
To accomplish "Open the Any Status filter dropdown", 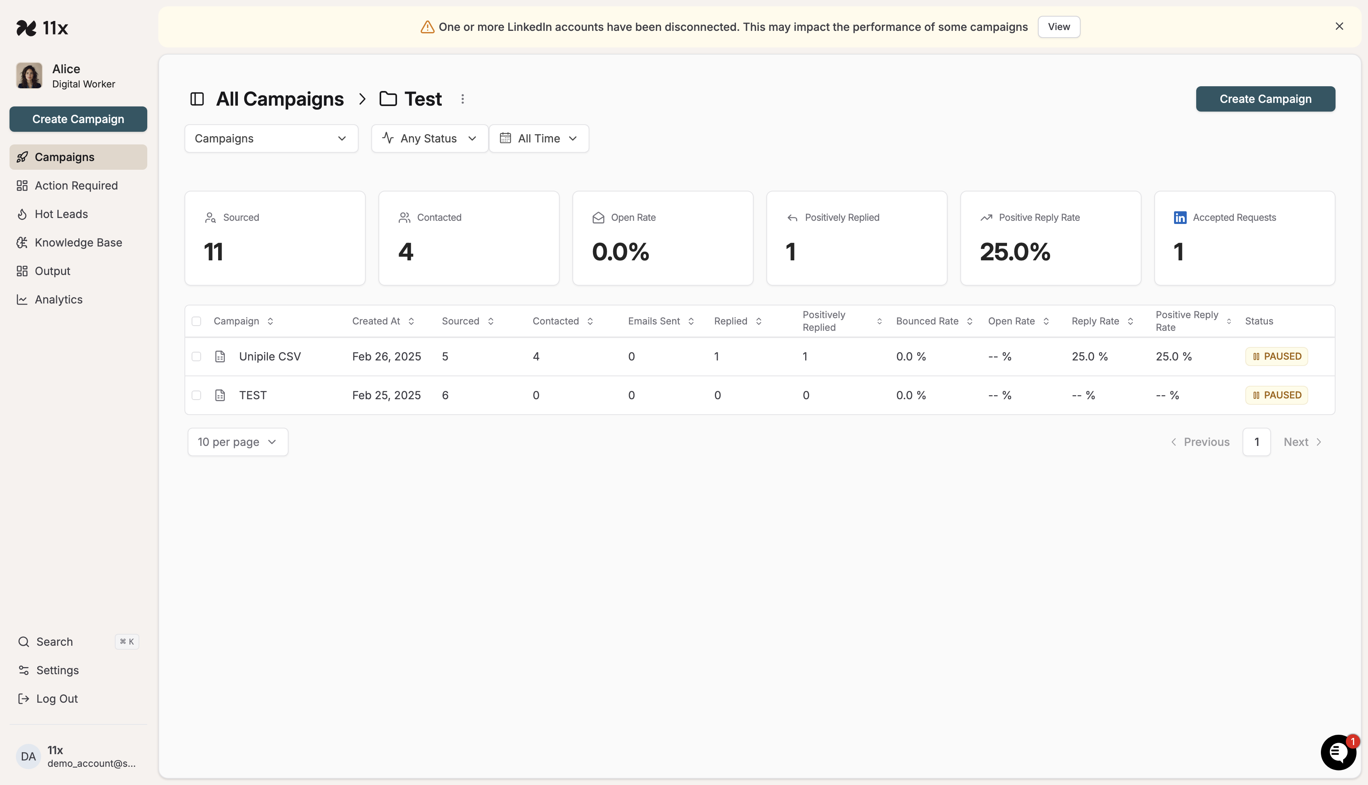I will pos(429,138).
